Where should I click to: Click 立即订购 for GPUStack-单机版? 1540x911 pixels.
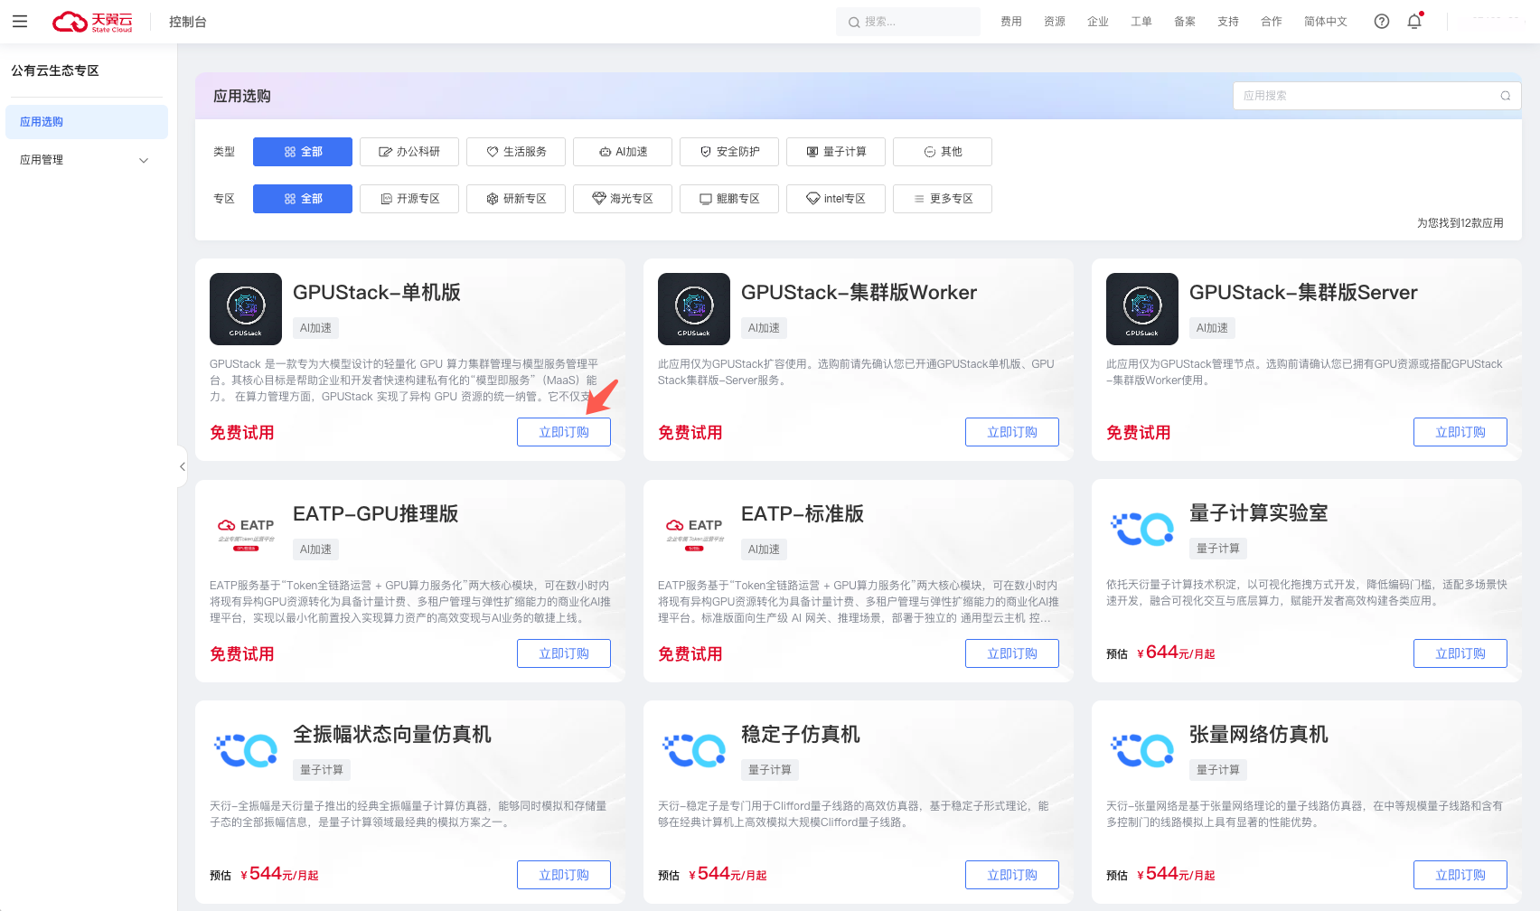564,432
